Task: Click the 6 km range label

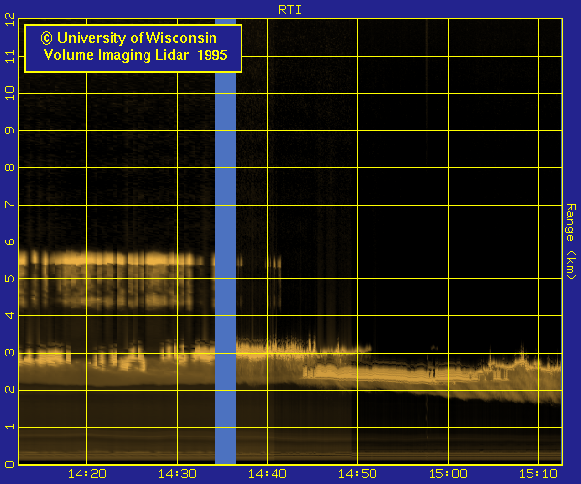Action: coord(10,242)
